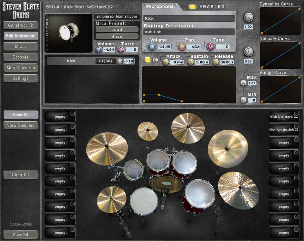Switch to View Samples mode
This screenshot has width=304, height=241.
tap(21, 125)
